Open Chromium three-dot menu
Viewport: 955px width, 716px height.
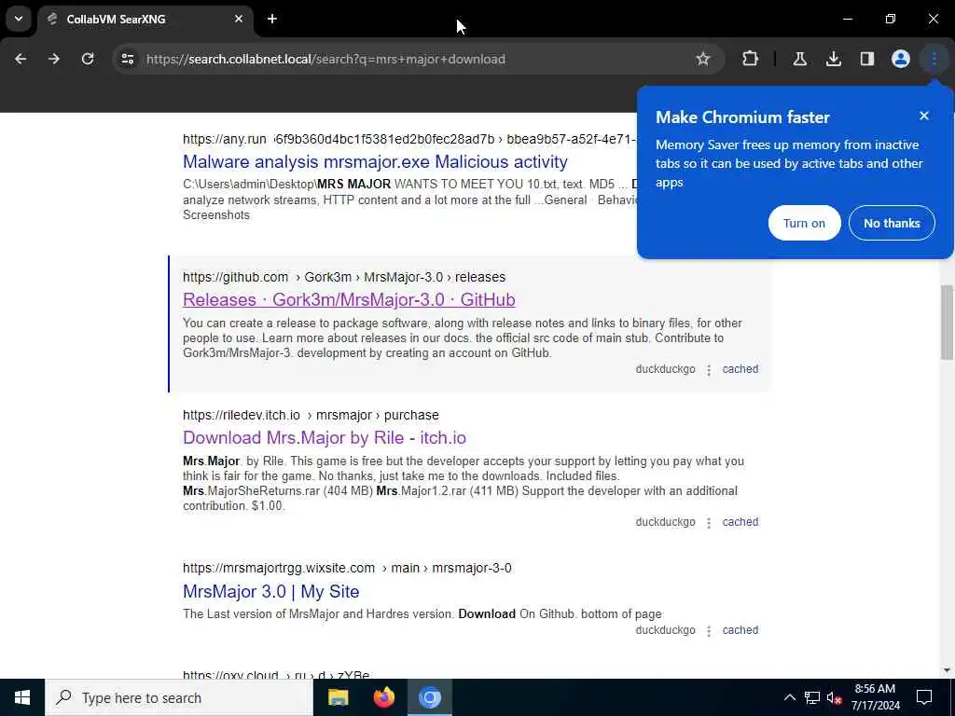(x=934, y=59)
